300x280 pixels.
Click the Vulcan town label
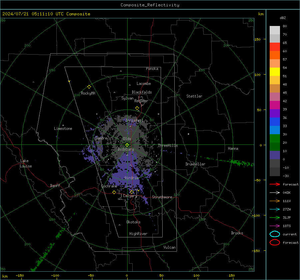[x=169, y=247]
